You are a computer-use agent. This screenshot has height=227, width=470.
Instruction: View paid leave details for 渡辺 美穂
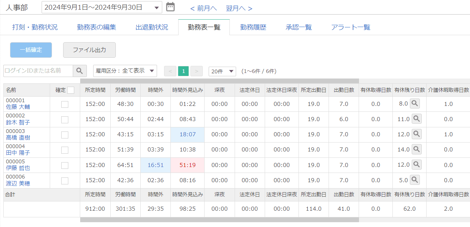coord(415,180)
